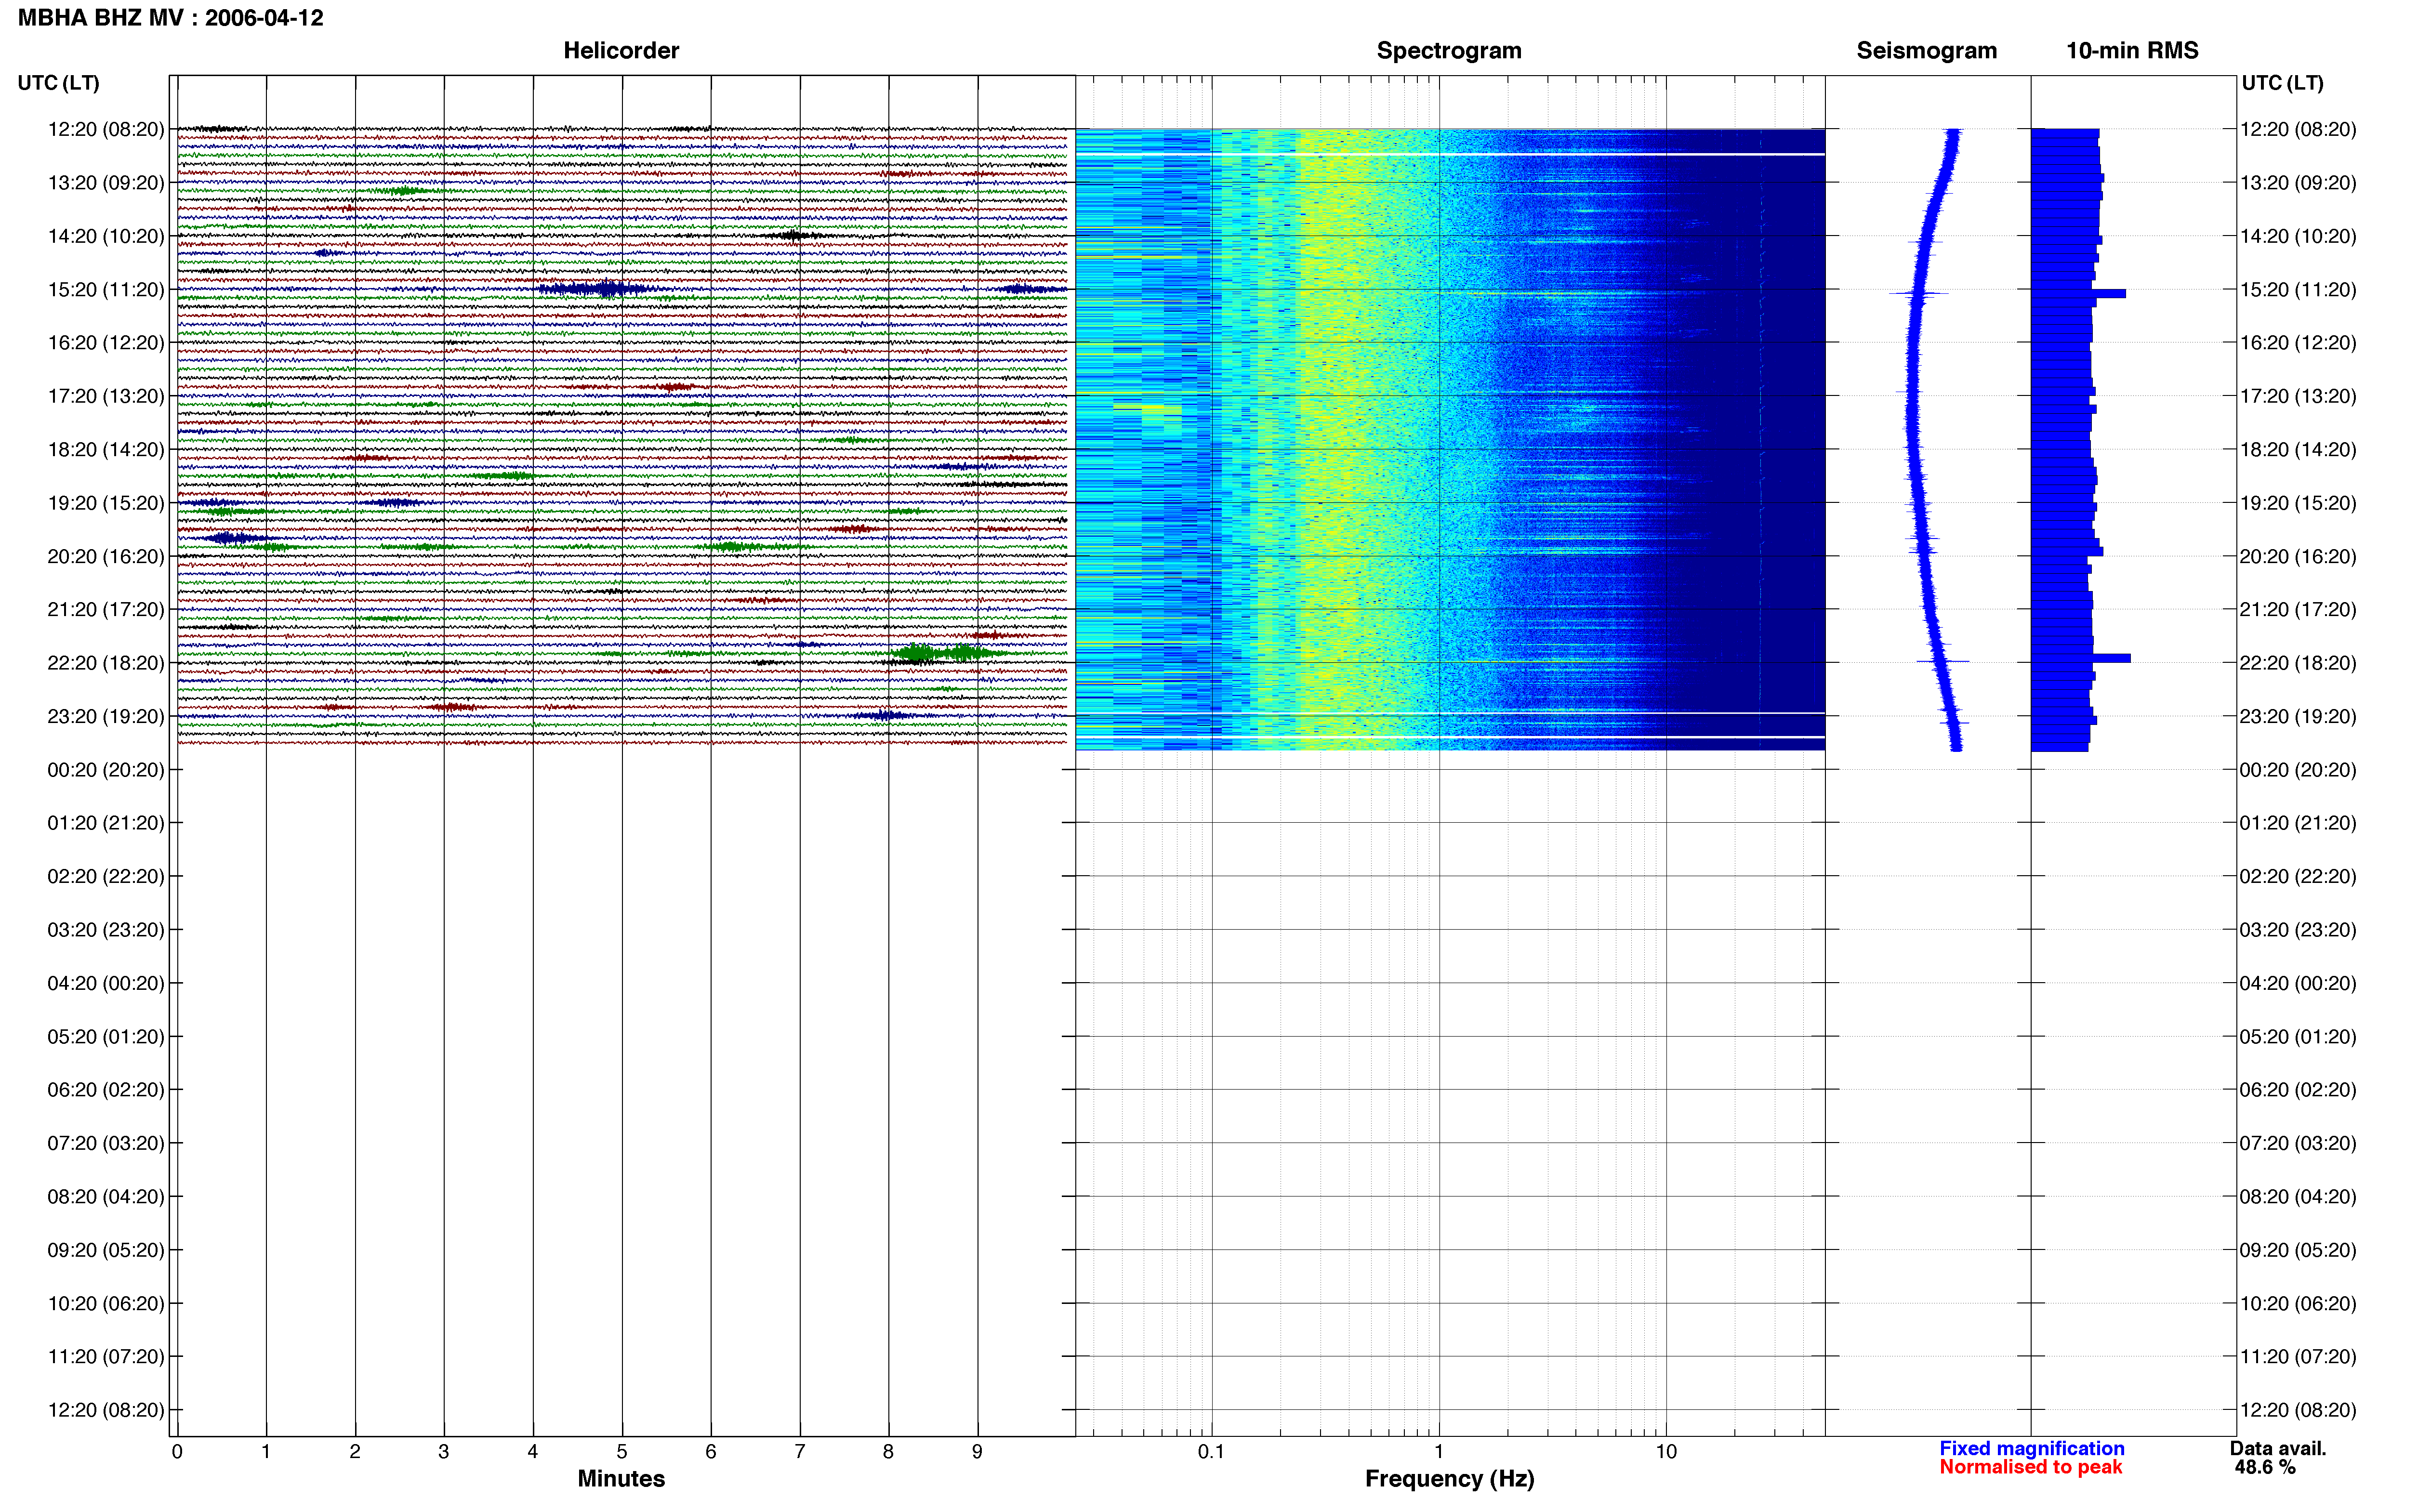The image size is (2418, 1512).
Task: Click the Seismogram column heading
Action: [1926, 50]
